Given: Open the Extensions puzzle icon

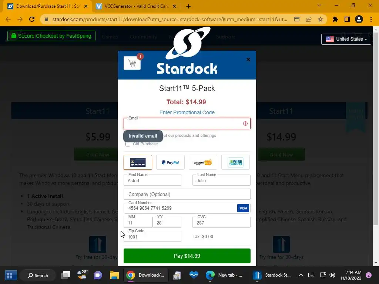Looking at the screenshot, I should [x=335, y=19].
